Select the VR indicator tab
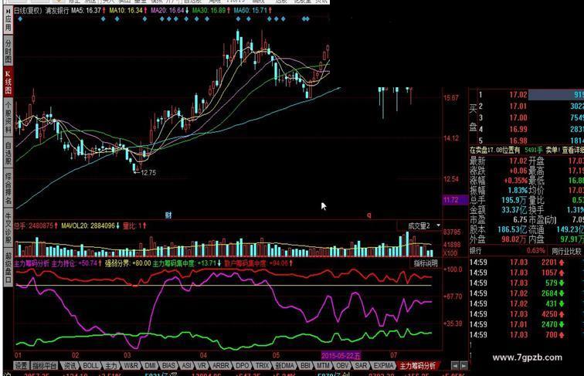 click(x=202, y=365)
